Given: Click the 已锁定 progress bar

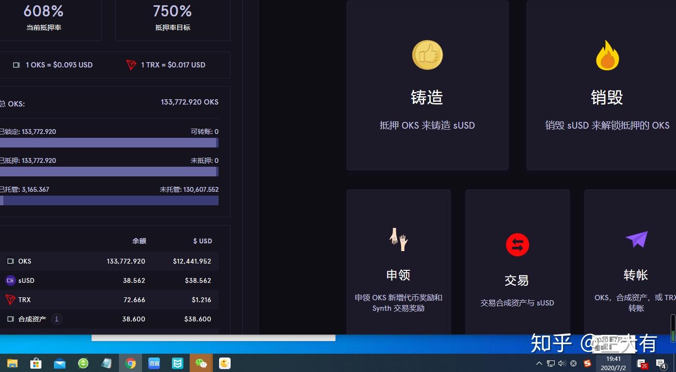Looking at the screenshot, I should pos(109,143).
